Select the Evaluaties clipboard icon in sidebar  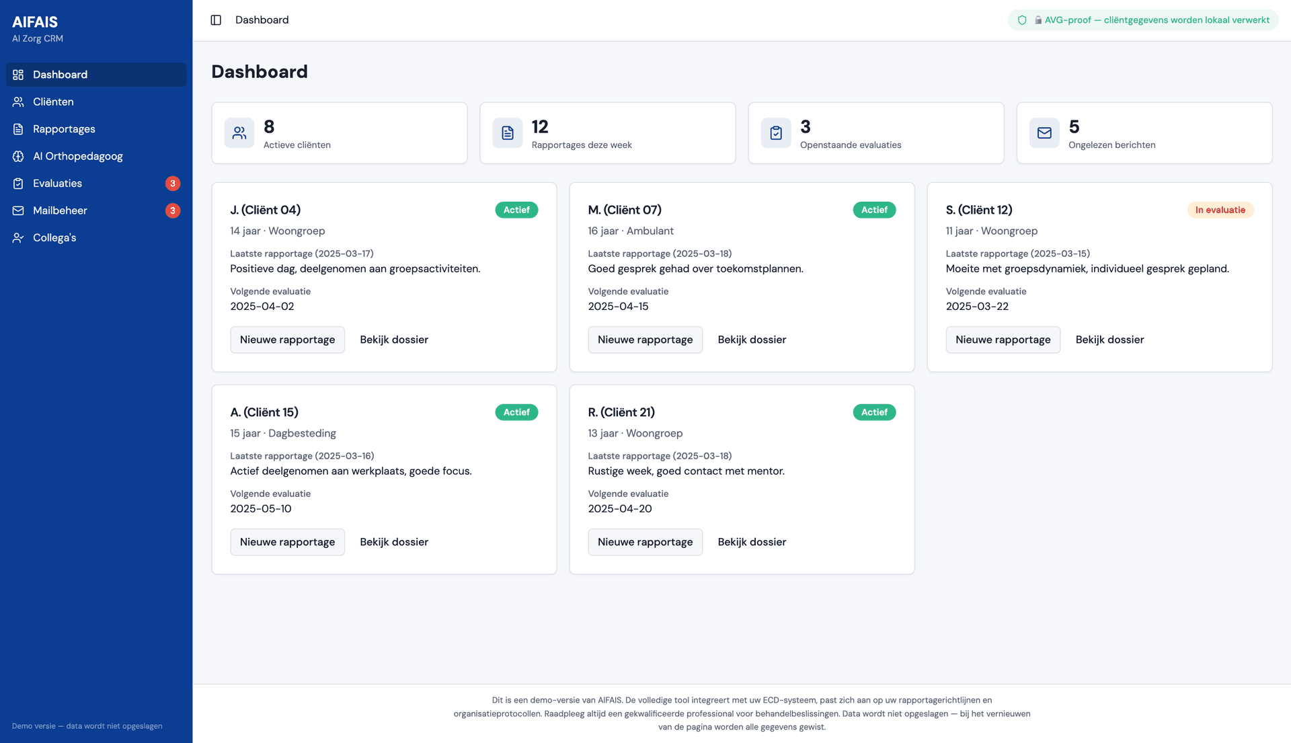tap(18, 183)
